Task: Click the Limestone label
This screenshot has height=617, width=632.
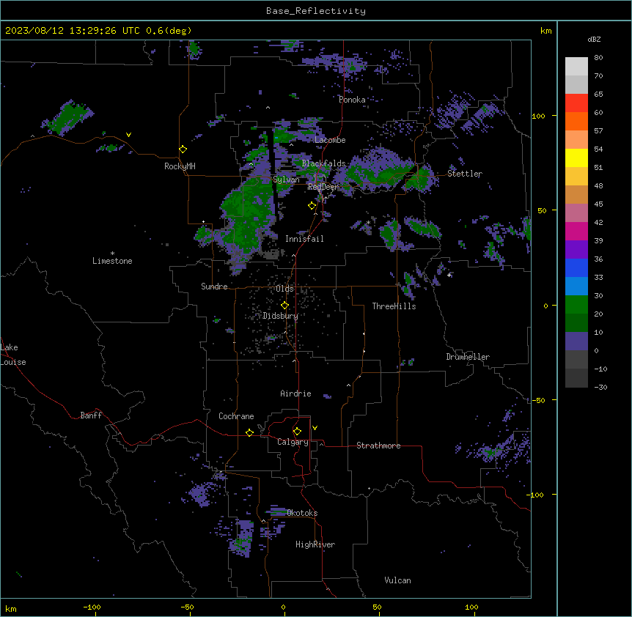Action: tap(112, 261)
